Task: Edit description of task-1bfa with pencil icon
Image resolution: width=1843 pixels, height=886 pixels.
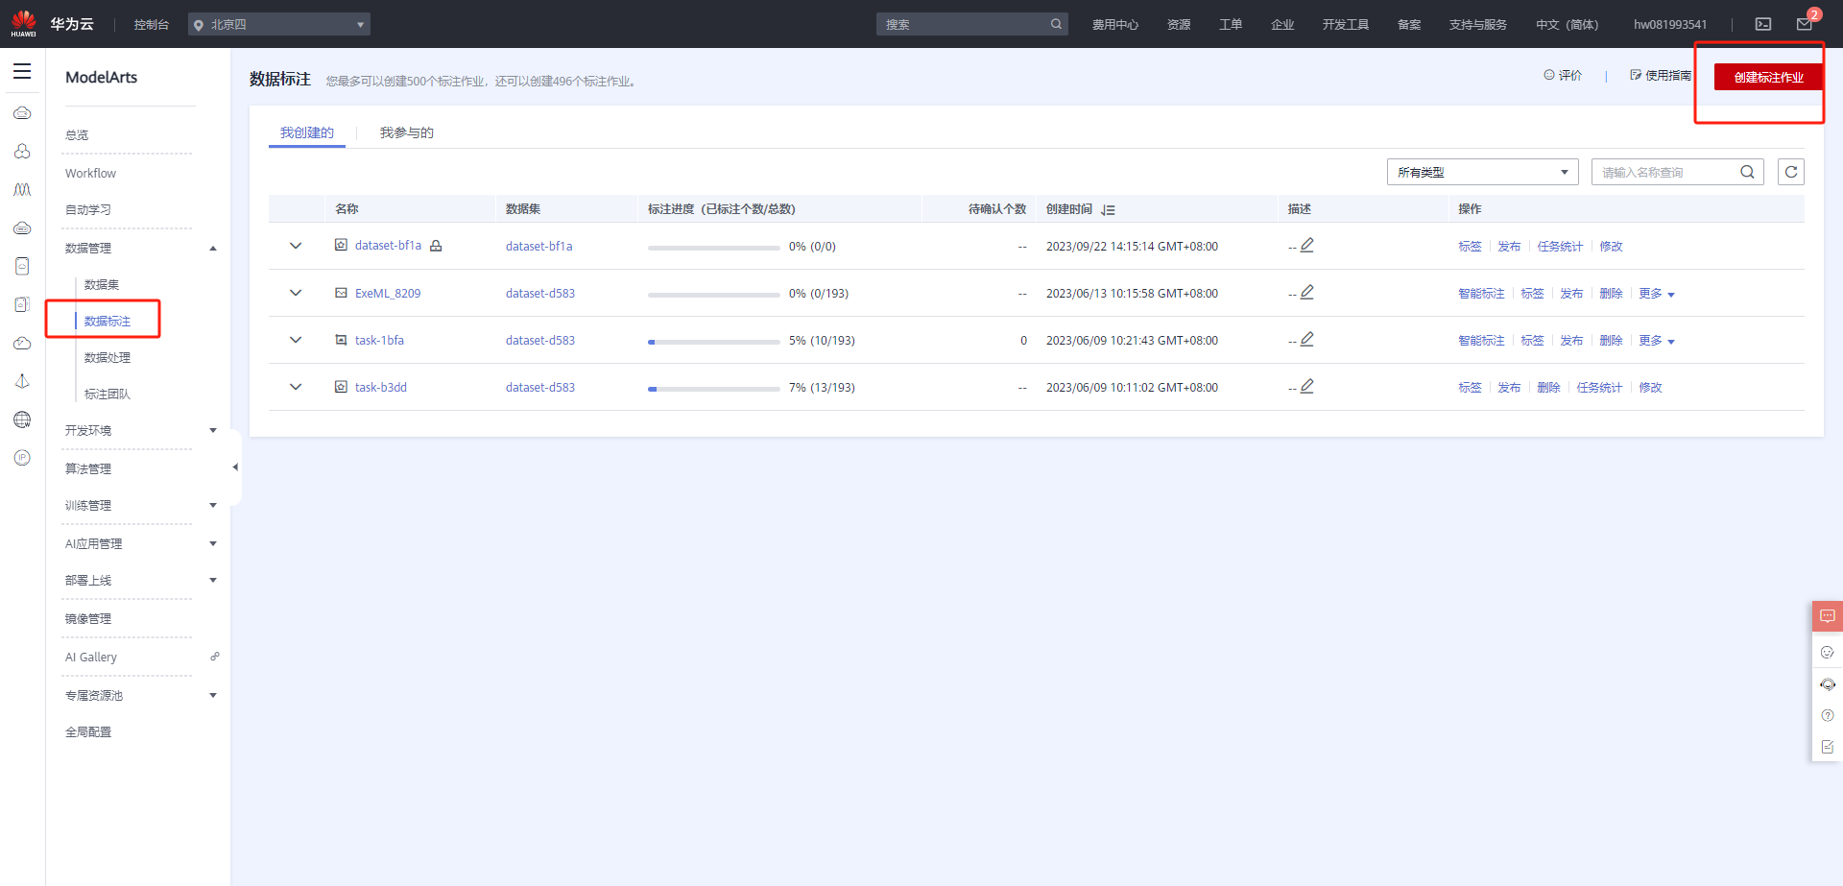Action: pos(1307,340)
